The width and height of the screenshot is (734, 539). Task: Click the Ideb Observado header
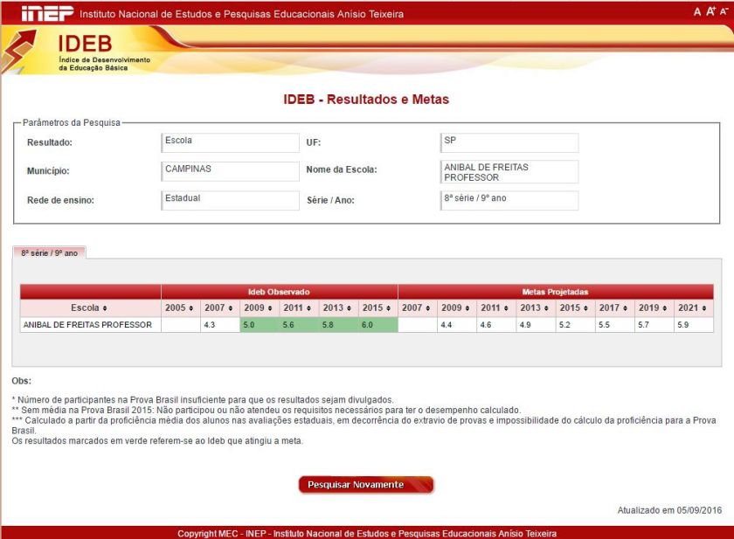[279, 292]
